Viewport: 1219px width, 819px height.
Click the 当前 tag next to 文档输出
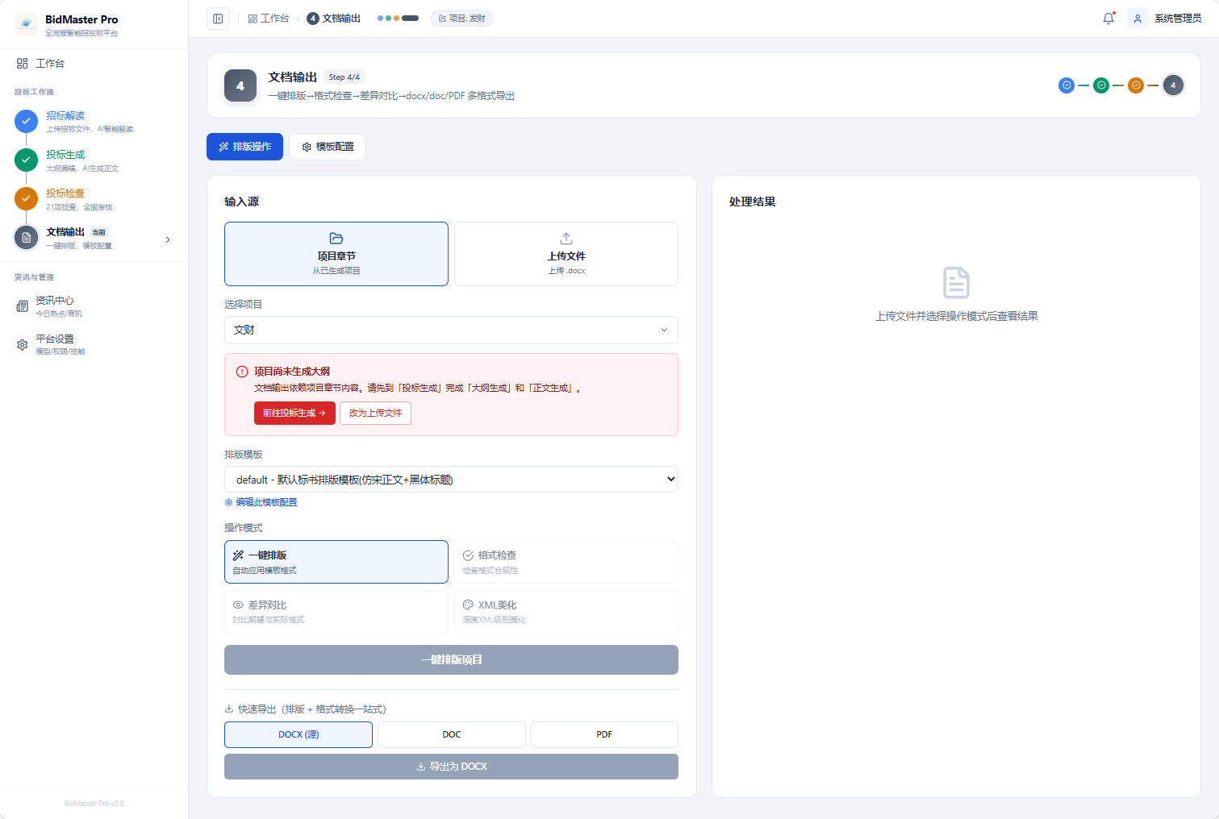pos(98,232)
